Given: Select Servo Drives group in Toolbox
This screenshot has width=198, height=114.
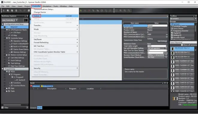Looking at the screenshot, I should click(x=178, y=29).
